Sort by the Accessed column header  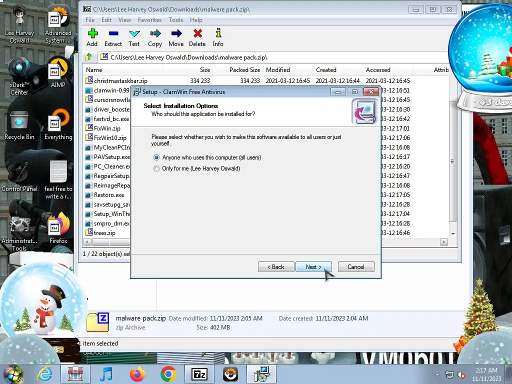click(x=387, y=70)
